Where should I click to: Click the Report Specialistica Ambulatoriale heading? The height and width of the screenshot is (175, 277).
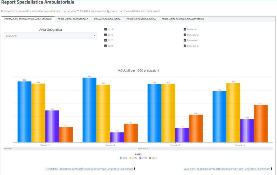click(38, 2)
